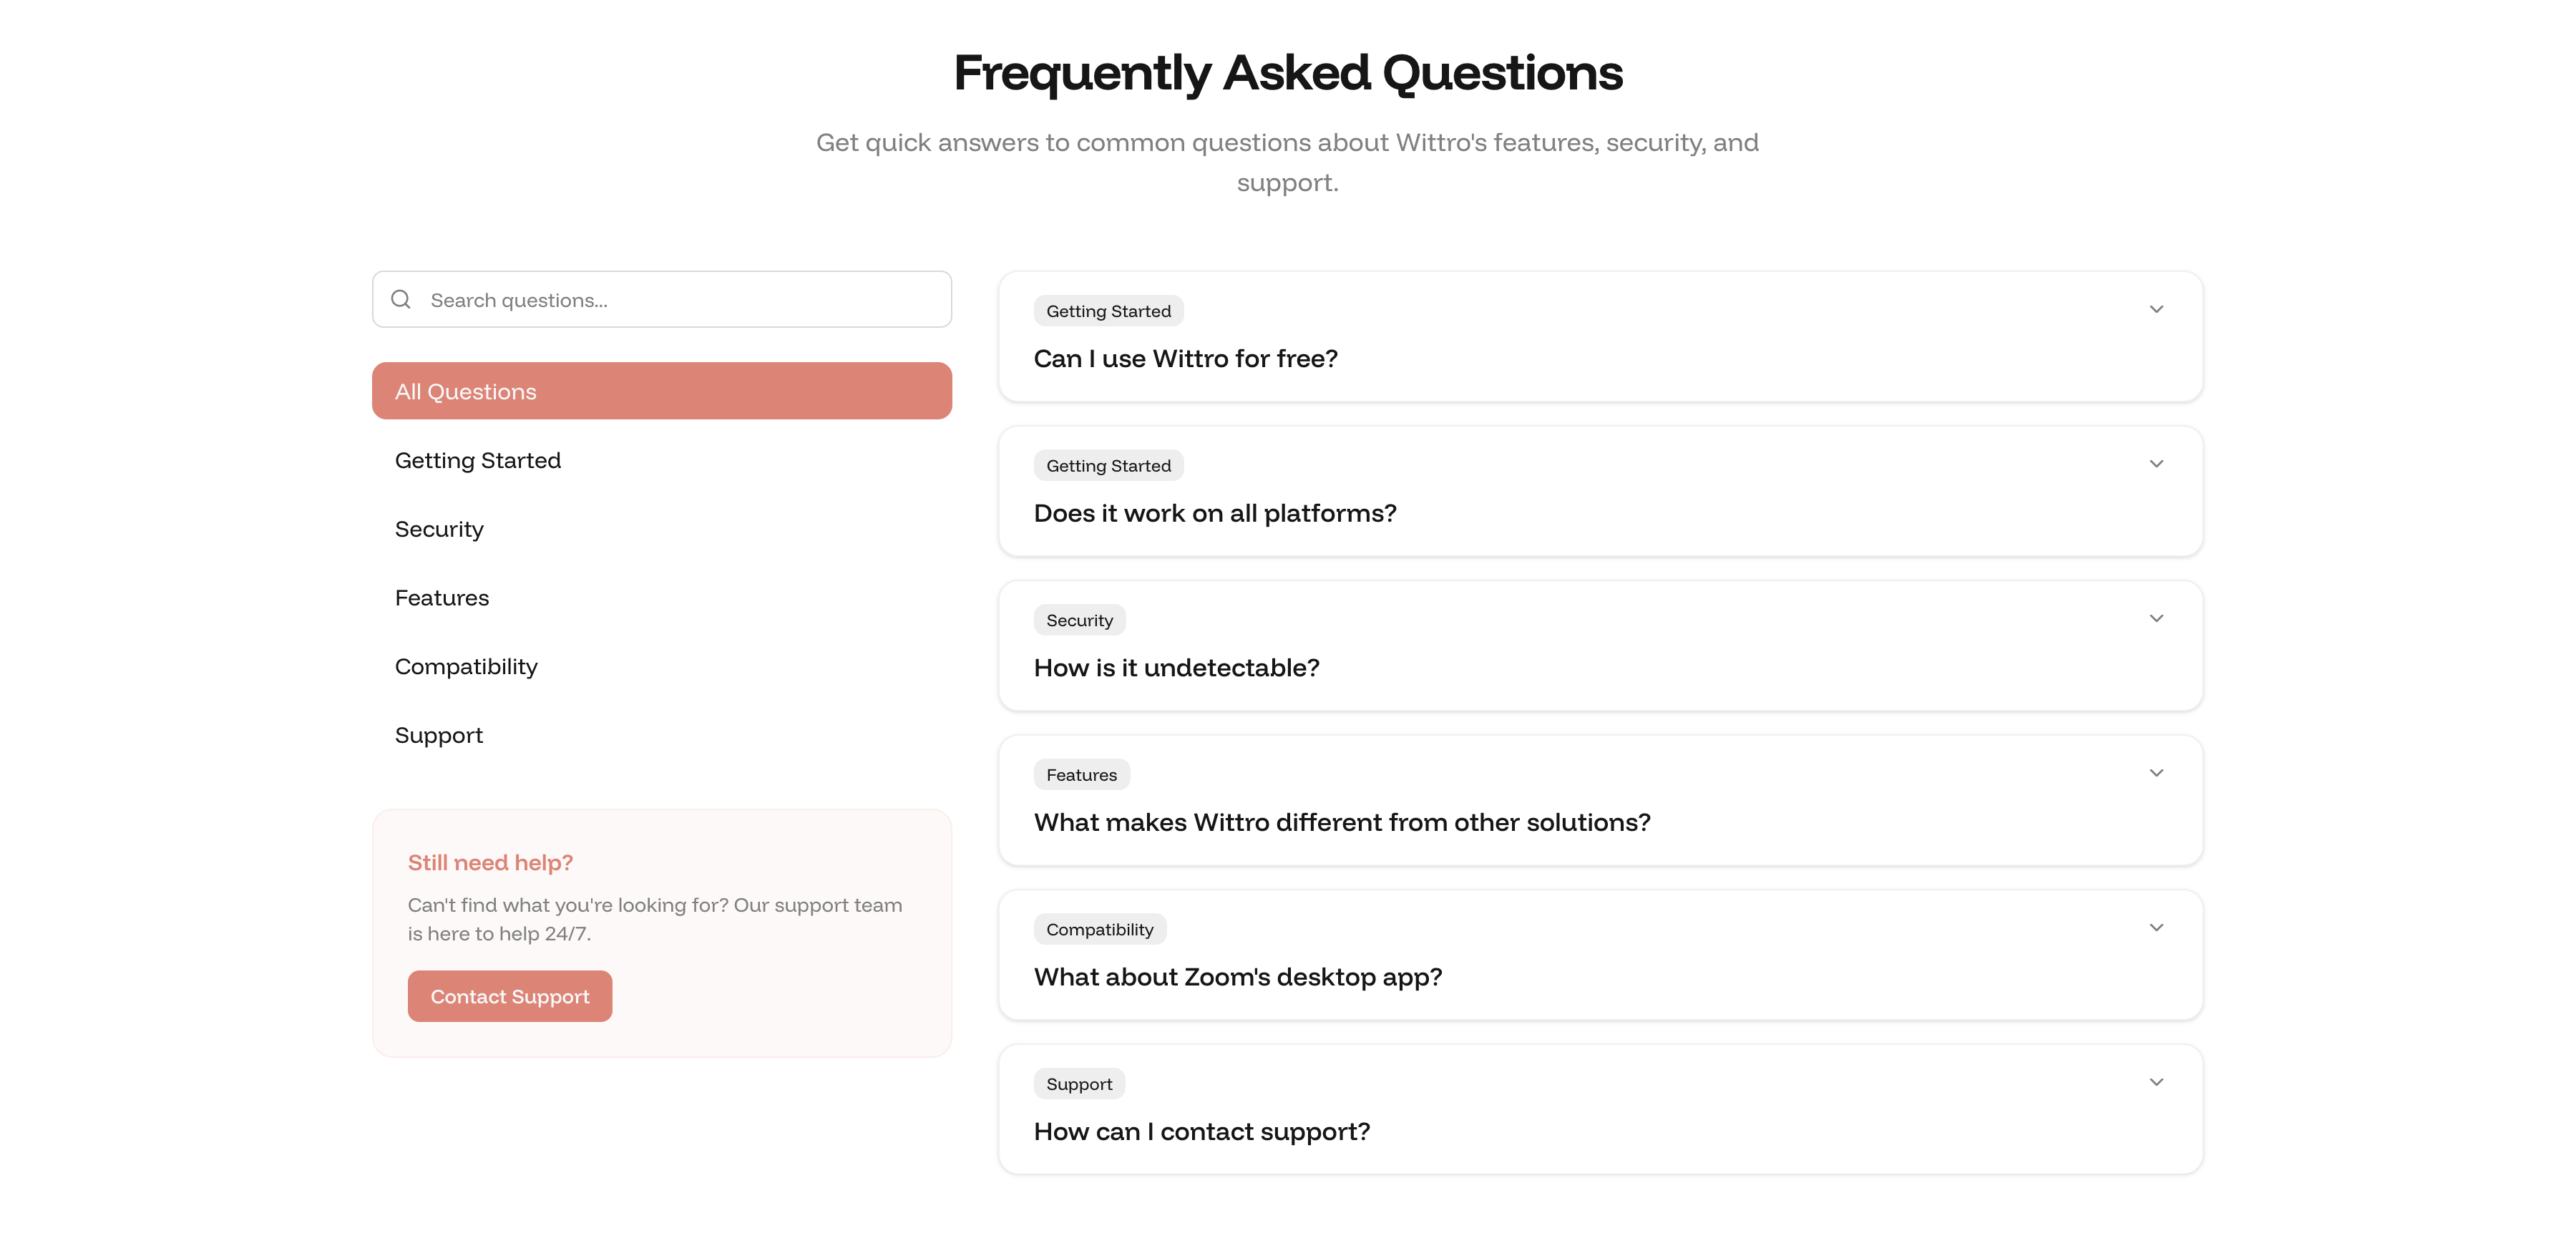Image resolution: width=2576 pixels, height=1251 pixels.
Task: Open chevron for 'What makes Wittro different' question
Action: coord(2156,773)
